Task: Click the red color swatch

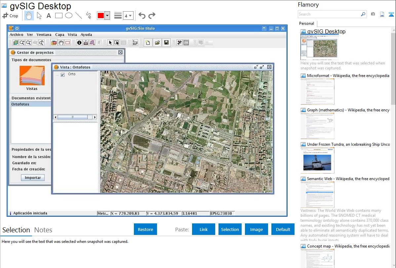Action: (100, 16)
